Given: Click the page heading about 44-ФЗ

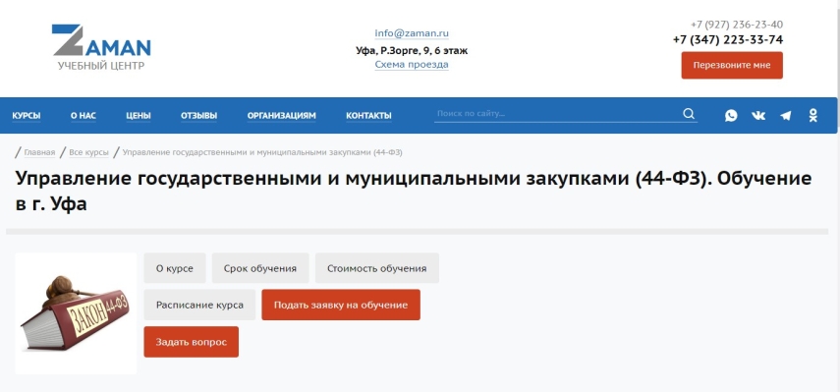Looking at the screenshot, I should point(414,192).
